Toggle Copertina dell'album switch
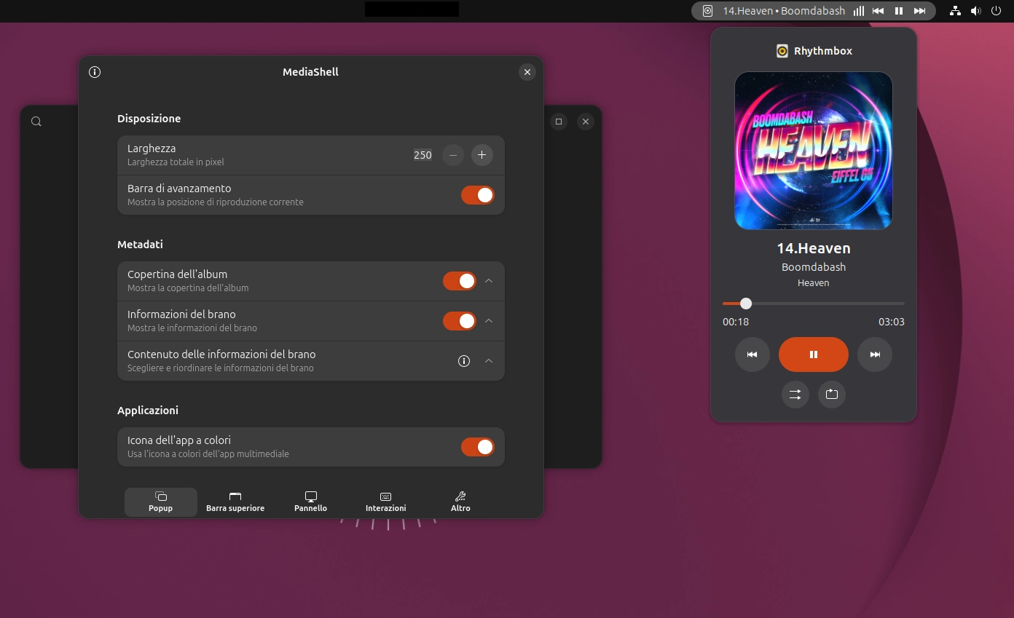Viewport: 1014px width, 618px height. tap(460, 281)
